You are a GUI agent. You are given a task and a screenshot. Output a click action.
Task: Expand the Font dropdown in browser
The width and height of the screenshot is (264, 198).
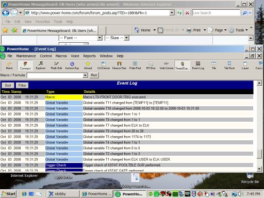click(x=100, y=38)
